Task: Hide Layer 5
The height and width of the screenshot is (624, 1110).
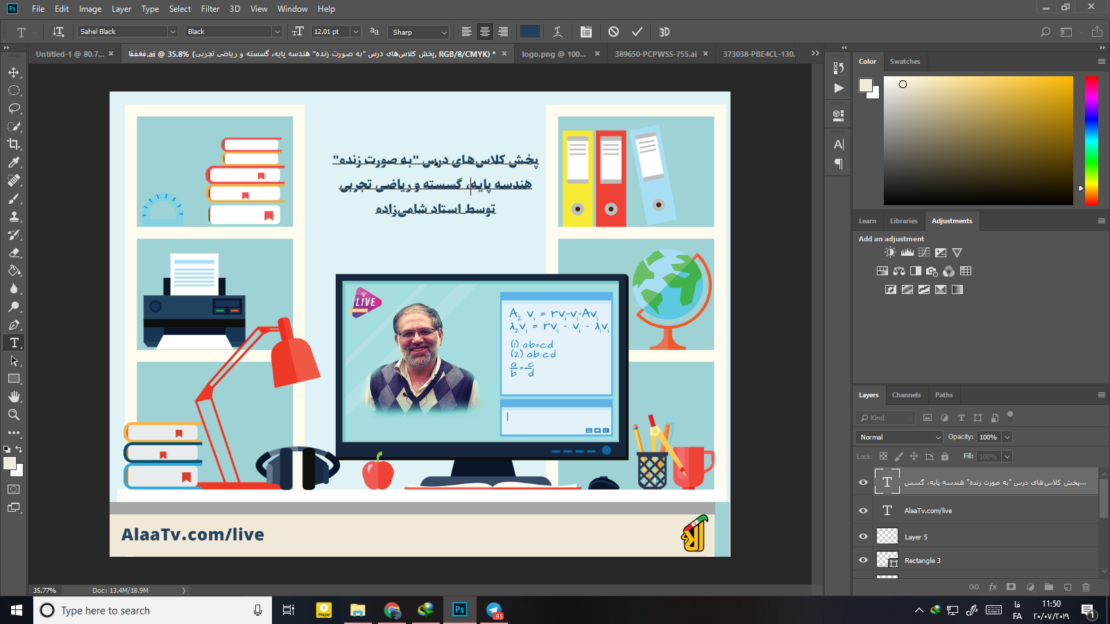Action: (864, 537)
